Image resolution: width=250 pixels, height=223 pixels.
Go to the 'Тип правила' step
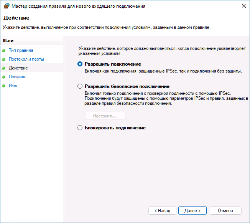click(21, 50)
